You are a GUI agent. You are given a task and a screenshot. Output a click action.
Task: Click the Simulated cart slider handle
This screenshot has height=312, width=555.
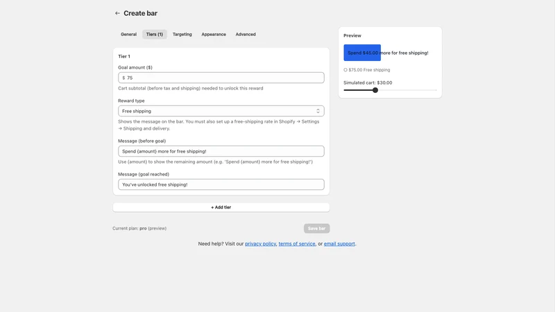pyautogui.click(x=375, y=90)
